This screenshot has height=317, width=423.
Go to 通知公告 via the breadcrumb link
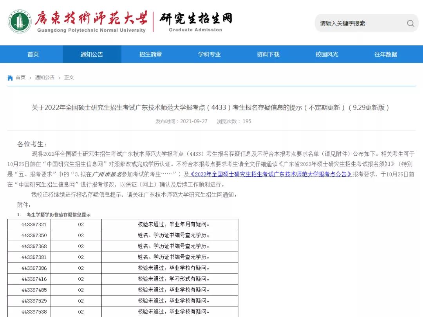point(45,77)
